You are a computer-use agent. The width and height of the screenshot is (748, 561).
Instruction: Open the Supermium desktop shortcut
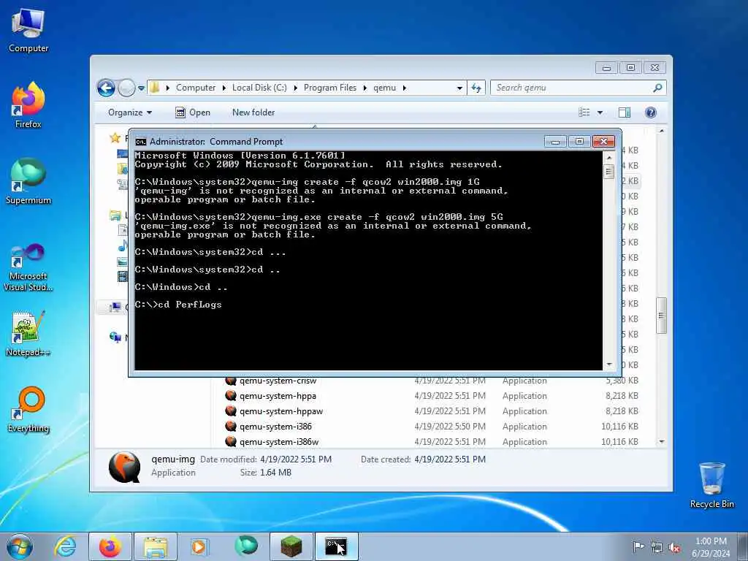pos(28,181)
